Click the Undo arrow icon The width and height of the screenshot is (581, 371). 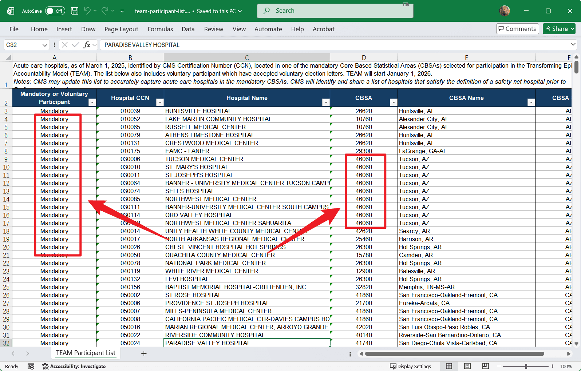click(87, 11)
